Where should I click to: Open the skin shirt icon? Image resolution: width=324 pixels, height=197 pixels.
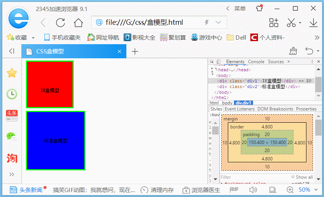[x=260, y=8]
